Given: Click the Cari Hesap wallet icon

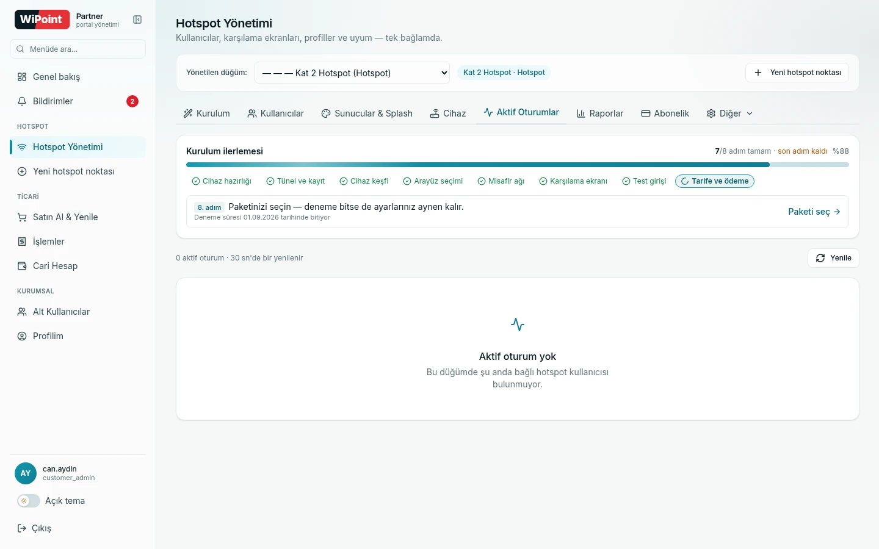Looking at the screenshot, I should click(x=22, y=266).
